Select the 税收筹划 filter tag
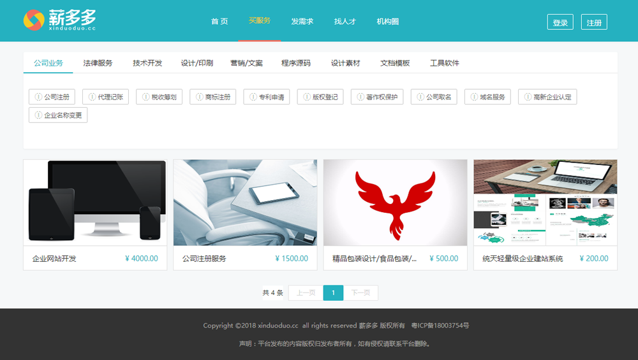The width and height of the screenshot is (638, 360). [159, 97]
